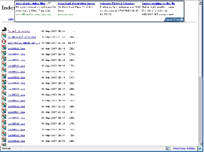Click the image icon beside dsc04529.jpg
The height and width of the screenshot is (152, 204).
pos(4,139)
